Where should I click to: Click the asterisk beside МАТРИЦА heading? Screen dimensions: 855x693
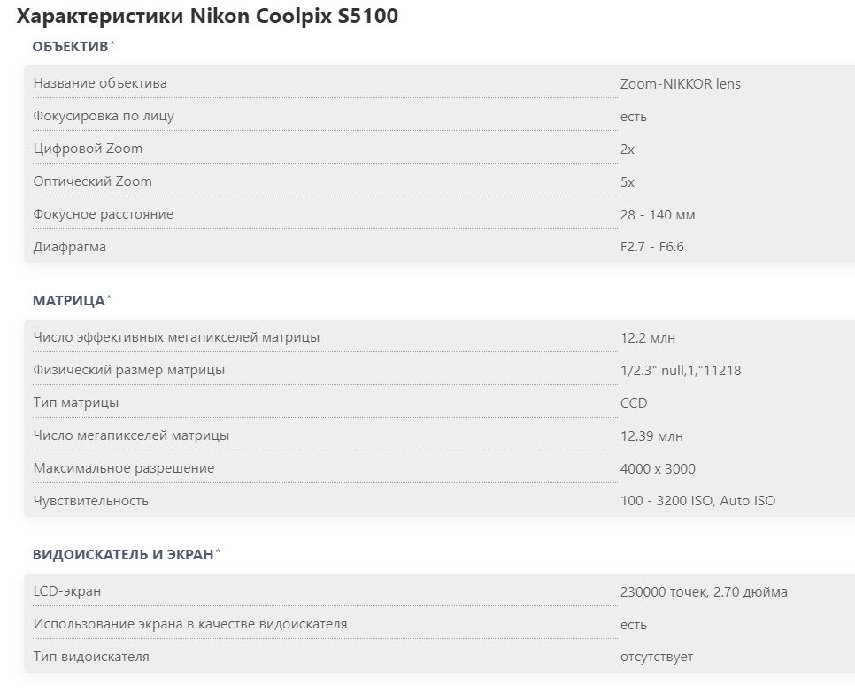[x=109, y=297]
